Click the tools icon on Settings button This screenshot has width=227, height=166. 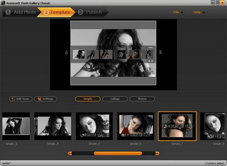40,99
